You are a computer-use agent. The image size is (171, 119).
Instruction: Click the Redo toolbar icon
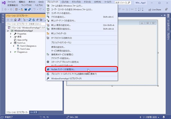coord(40,9)
